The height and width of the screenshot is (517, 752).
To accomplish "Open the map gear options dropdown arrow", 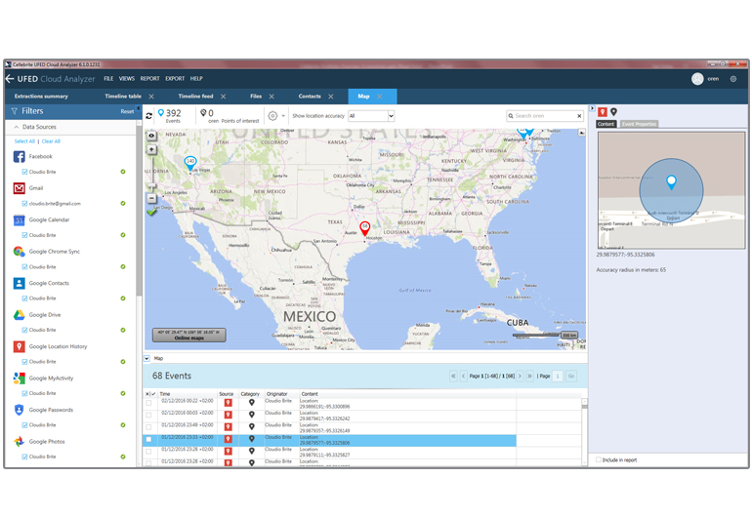I will click(x=283, y=115).
